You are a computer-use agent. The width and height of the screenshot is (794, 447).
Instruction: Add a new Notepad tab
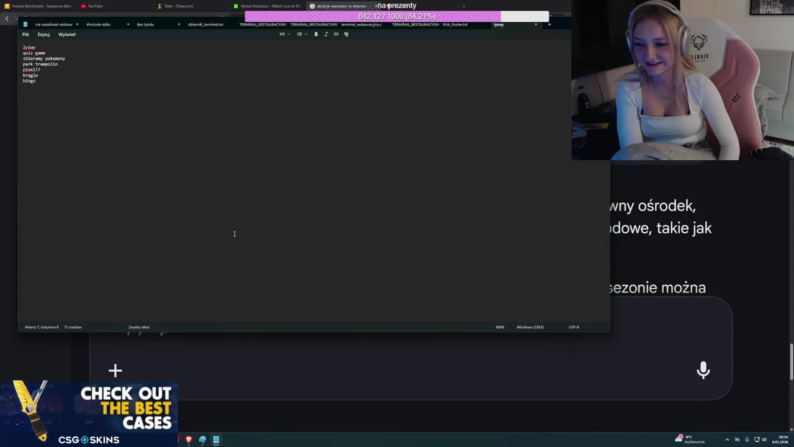tap(549, 24)
